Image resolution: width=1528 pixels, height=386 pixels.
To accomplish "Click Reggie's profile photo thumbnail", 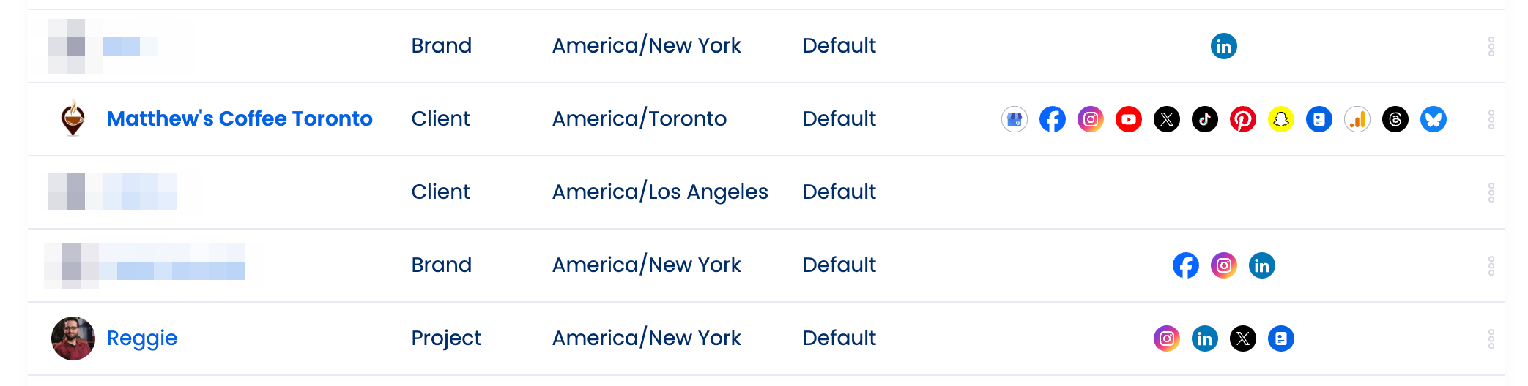I will [73, 338].
